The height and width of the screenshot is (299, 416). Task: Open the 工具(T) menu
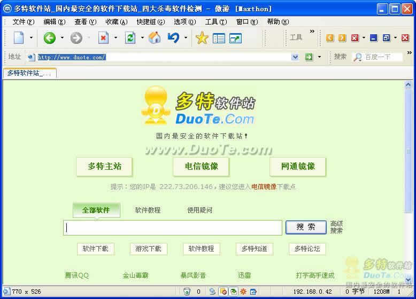pos(216,22)
